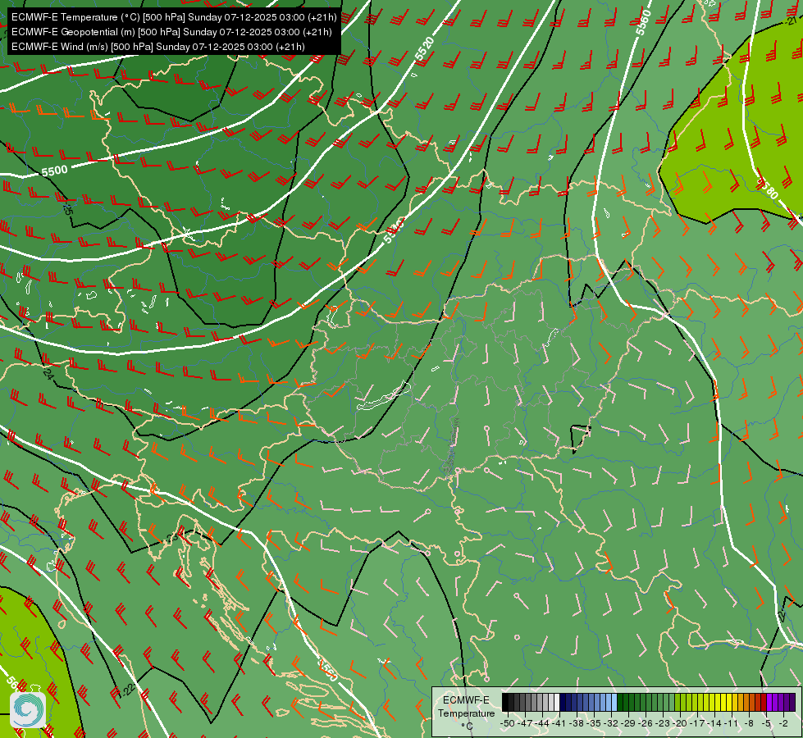Click the -50 legend tick label
The width and height of the screenshot is (803, 738).
point(508,724)
